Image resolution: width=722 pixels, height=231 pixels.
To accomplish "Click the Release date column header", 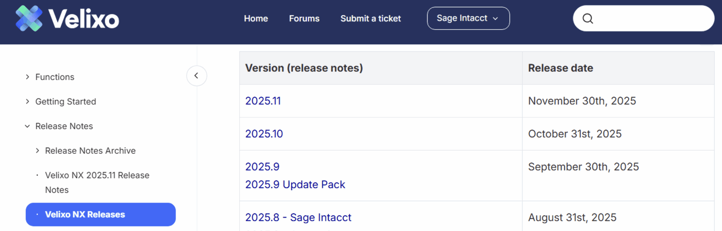I will (618, 68).
